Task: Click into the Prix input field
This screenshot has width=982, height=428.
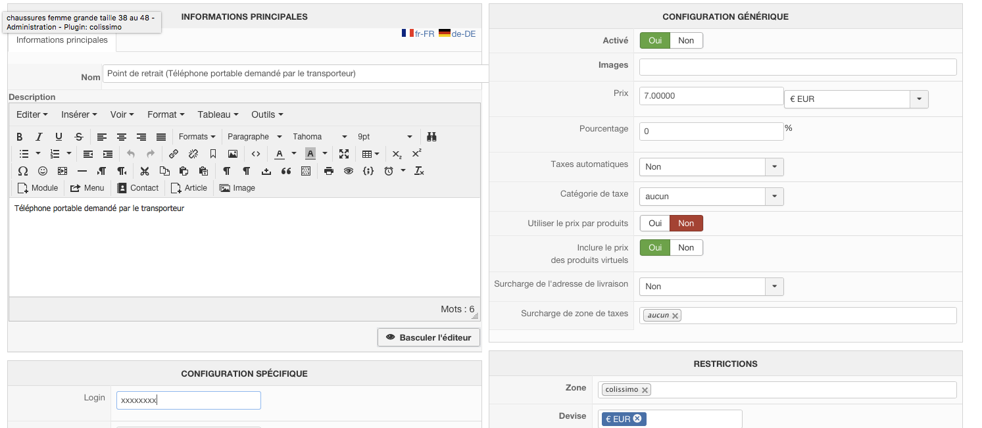Action: (710, 96)
